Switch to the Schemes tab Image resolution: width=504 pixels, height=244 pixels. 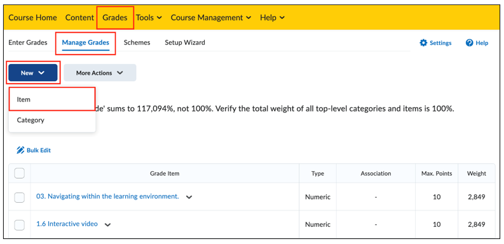point(137,42)
